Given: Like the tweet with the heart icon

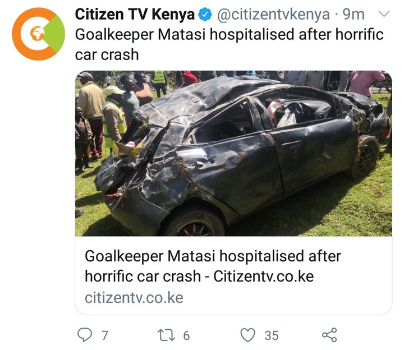Looking at the screenshot, I should 247,335.
